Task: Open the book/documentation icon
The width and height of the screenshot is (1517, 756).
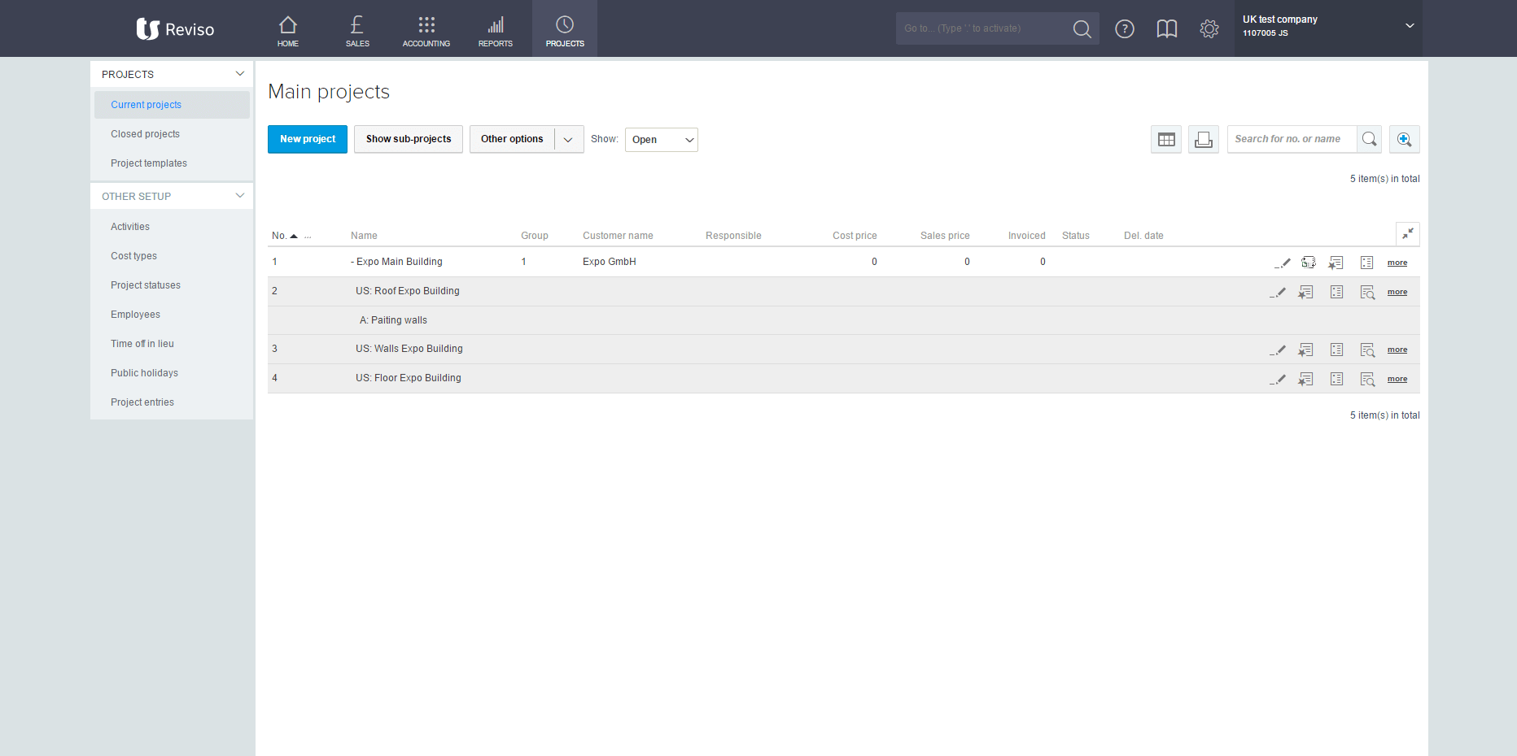Action: point(1167,29)
